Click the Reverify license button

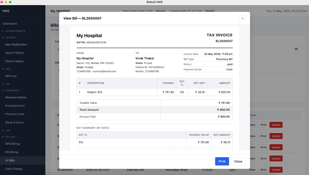pyautogui.click(x=210, y=11)
